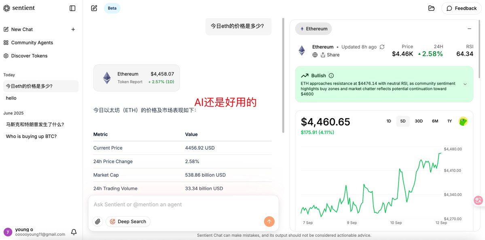Open notifications bell icon
This screenshot has height=240, width=485.
pos(74,232)
